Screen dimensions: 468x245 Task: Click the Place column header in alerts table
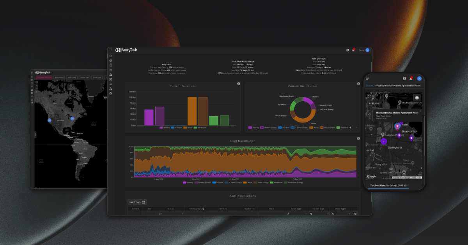pos(271,209)
